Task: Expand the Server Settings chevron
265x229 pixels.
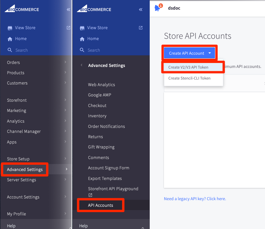Action: [65, 179]
